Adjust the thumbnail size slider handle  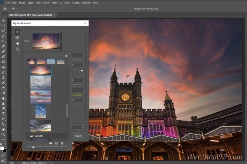coord(33,147)
